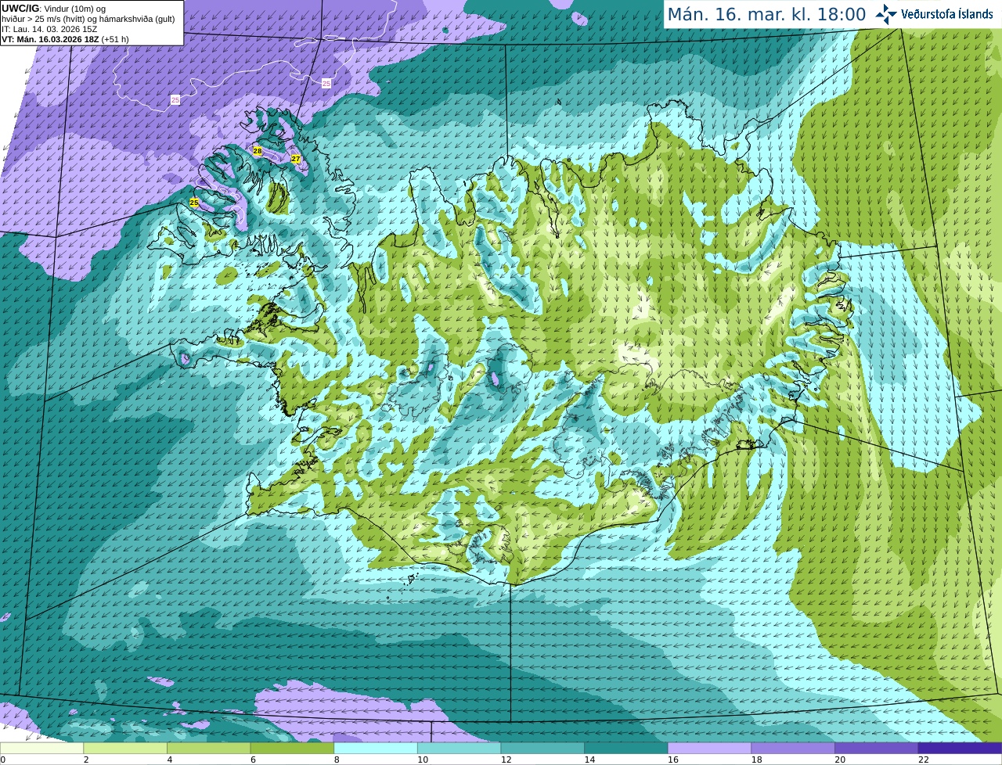
Task: Click the 4–6 m/s light green legend swatch
Action: [208, 748]
